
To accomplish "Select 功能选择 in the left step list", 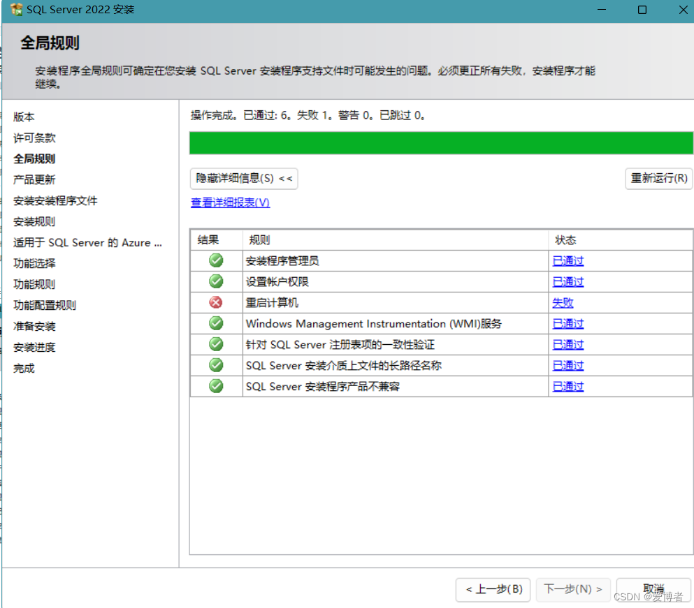I will (34, 263).
